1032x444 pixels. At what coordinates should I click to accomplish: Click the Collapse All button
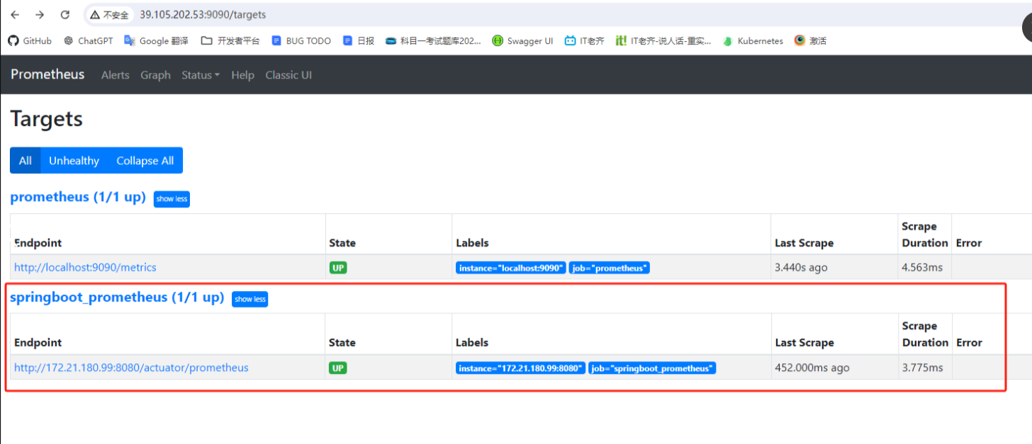(x=145, y=161)
